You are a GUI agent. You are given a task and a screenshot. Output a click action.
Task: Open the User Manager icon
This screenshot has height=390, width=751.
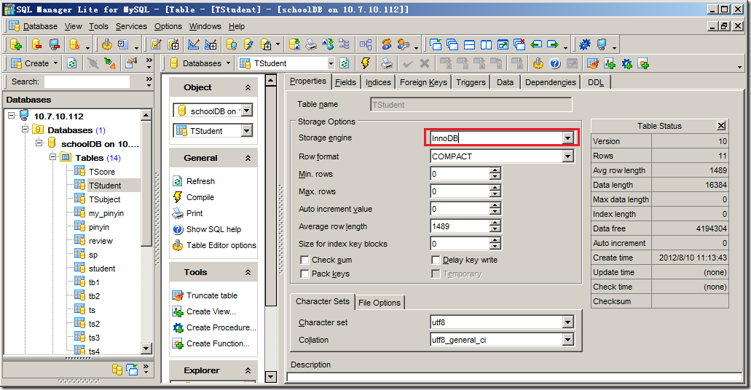(x=387, y=44)
